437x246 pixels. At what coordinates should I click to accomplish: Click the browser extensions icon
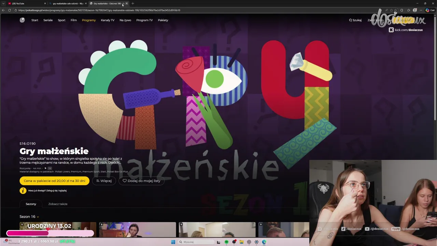coord(402,10)
